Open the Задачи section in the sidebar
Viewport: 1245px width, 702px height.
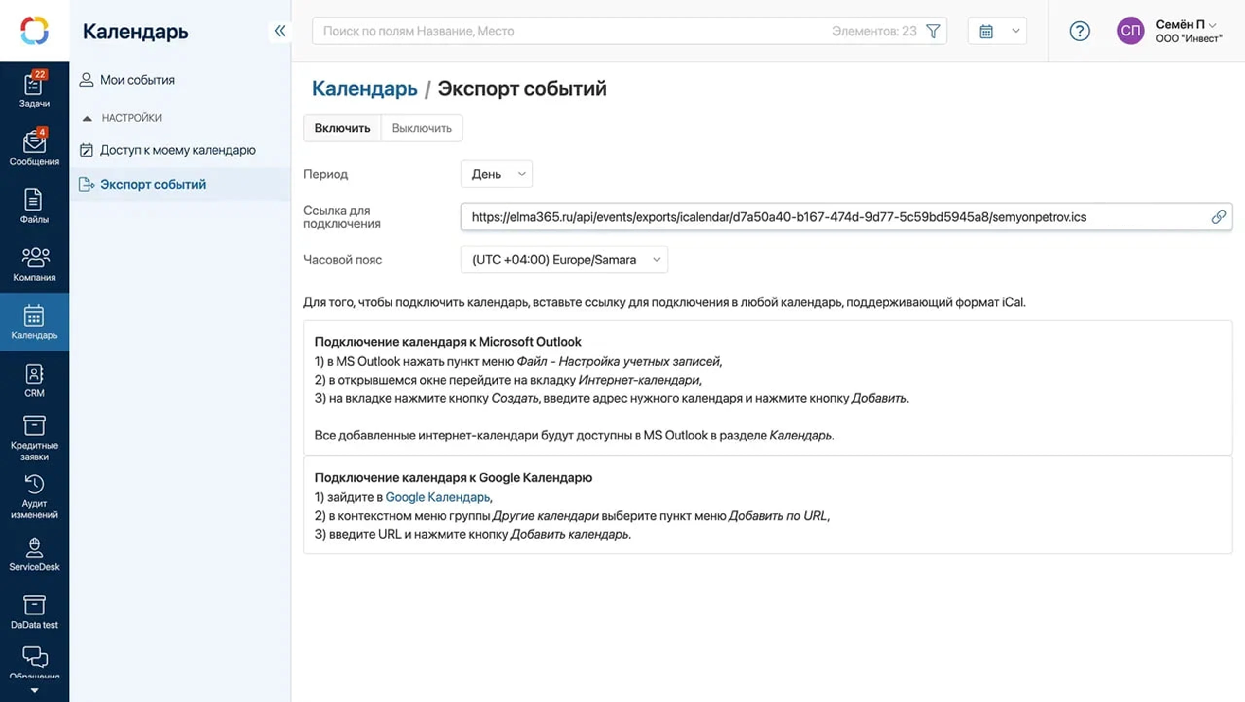34,88
